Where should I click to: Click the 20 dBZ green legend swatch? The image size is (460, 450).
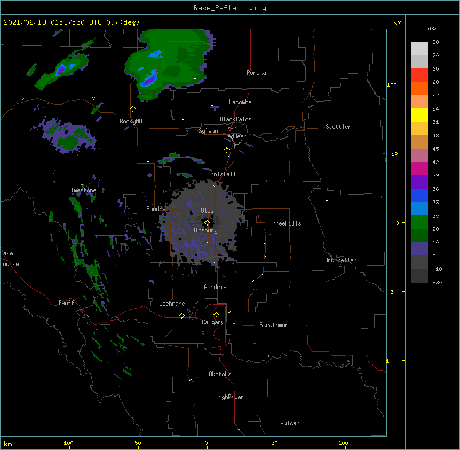[419, 235]
